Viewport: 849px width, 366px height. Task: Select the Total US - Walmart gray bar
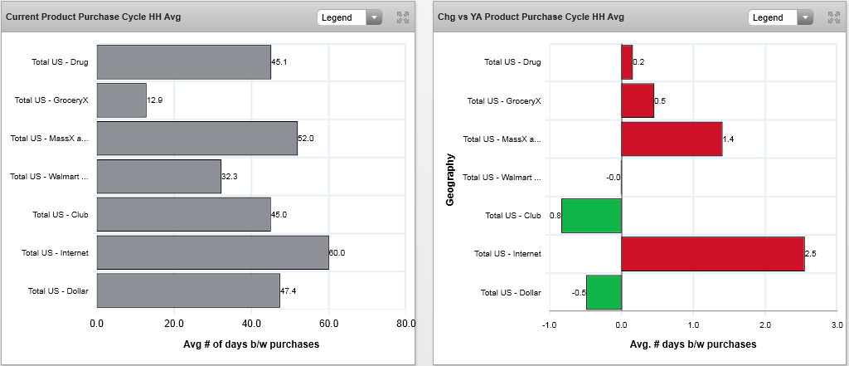[158, 176]
